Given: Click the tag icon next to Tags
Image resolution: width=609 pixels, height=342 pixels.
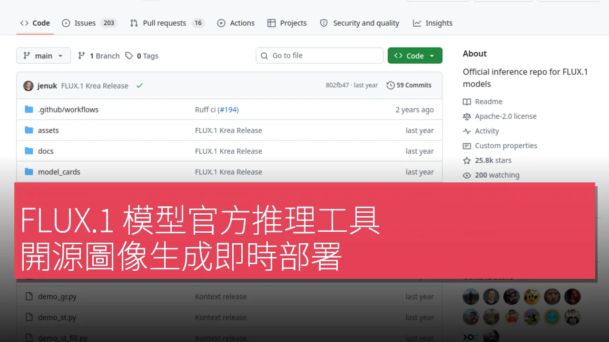Looking at the screenshot, I should click(129, 56).
